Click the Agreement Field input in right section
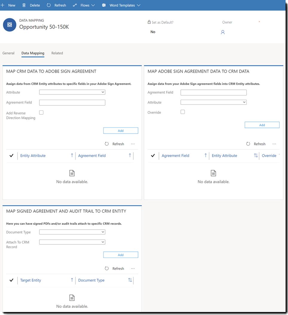 tap(214, 93)
